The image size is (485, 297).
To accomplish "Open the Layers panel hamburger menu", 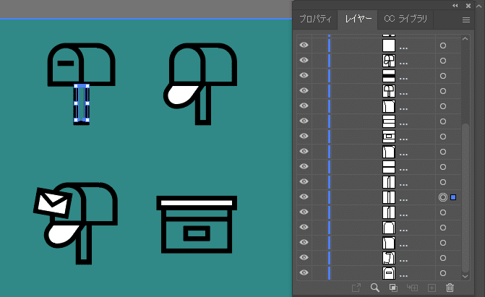I will click(465, 20).
